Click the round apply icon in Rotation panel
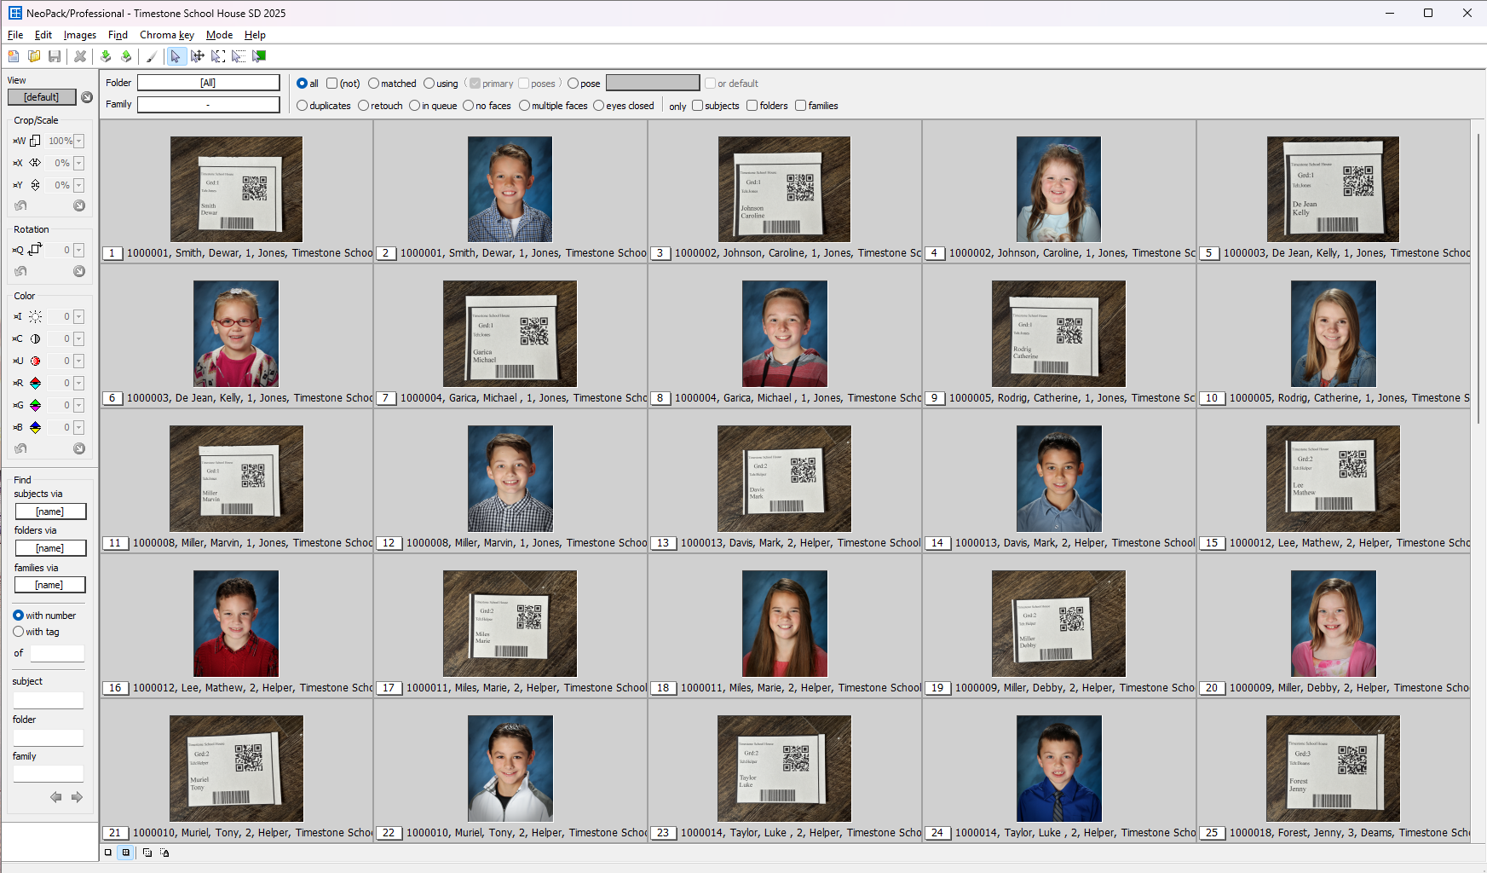 pyautogui.click(x=79, y=271)
